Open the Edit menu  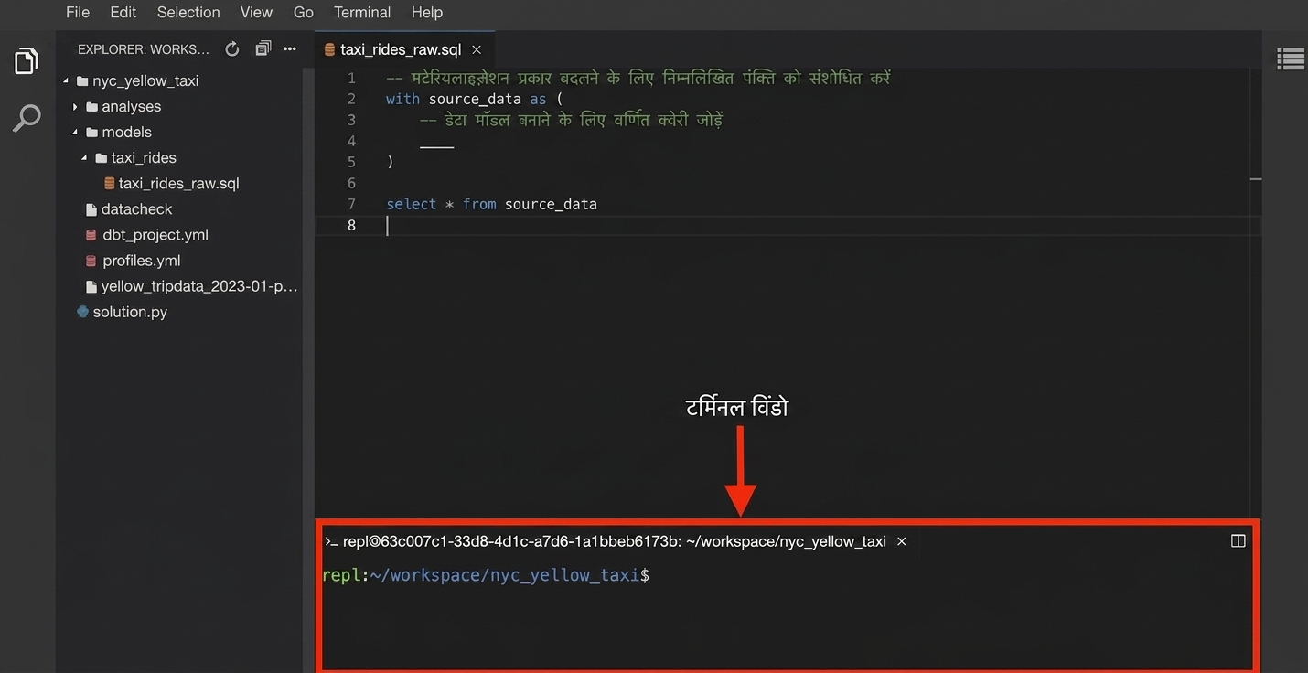pos(123,12)
